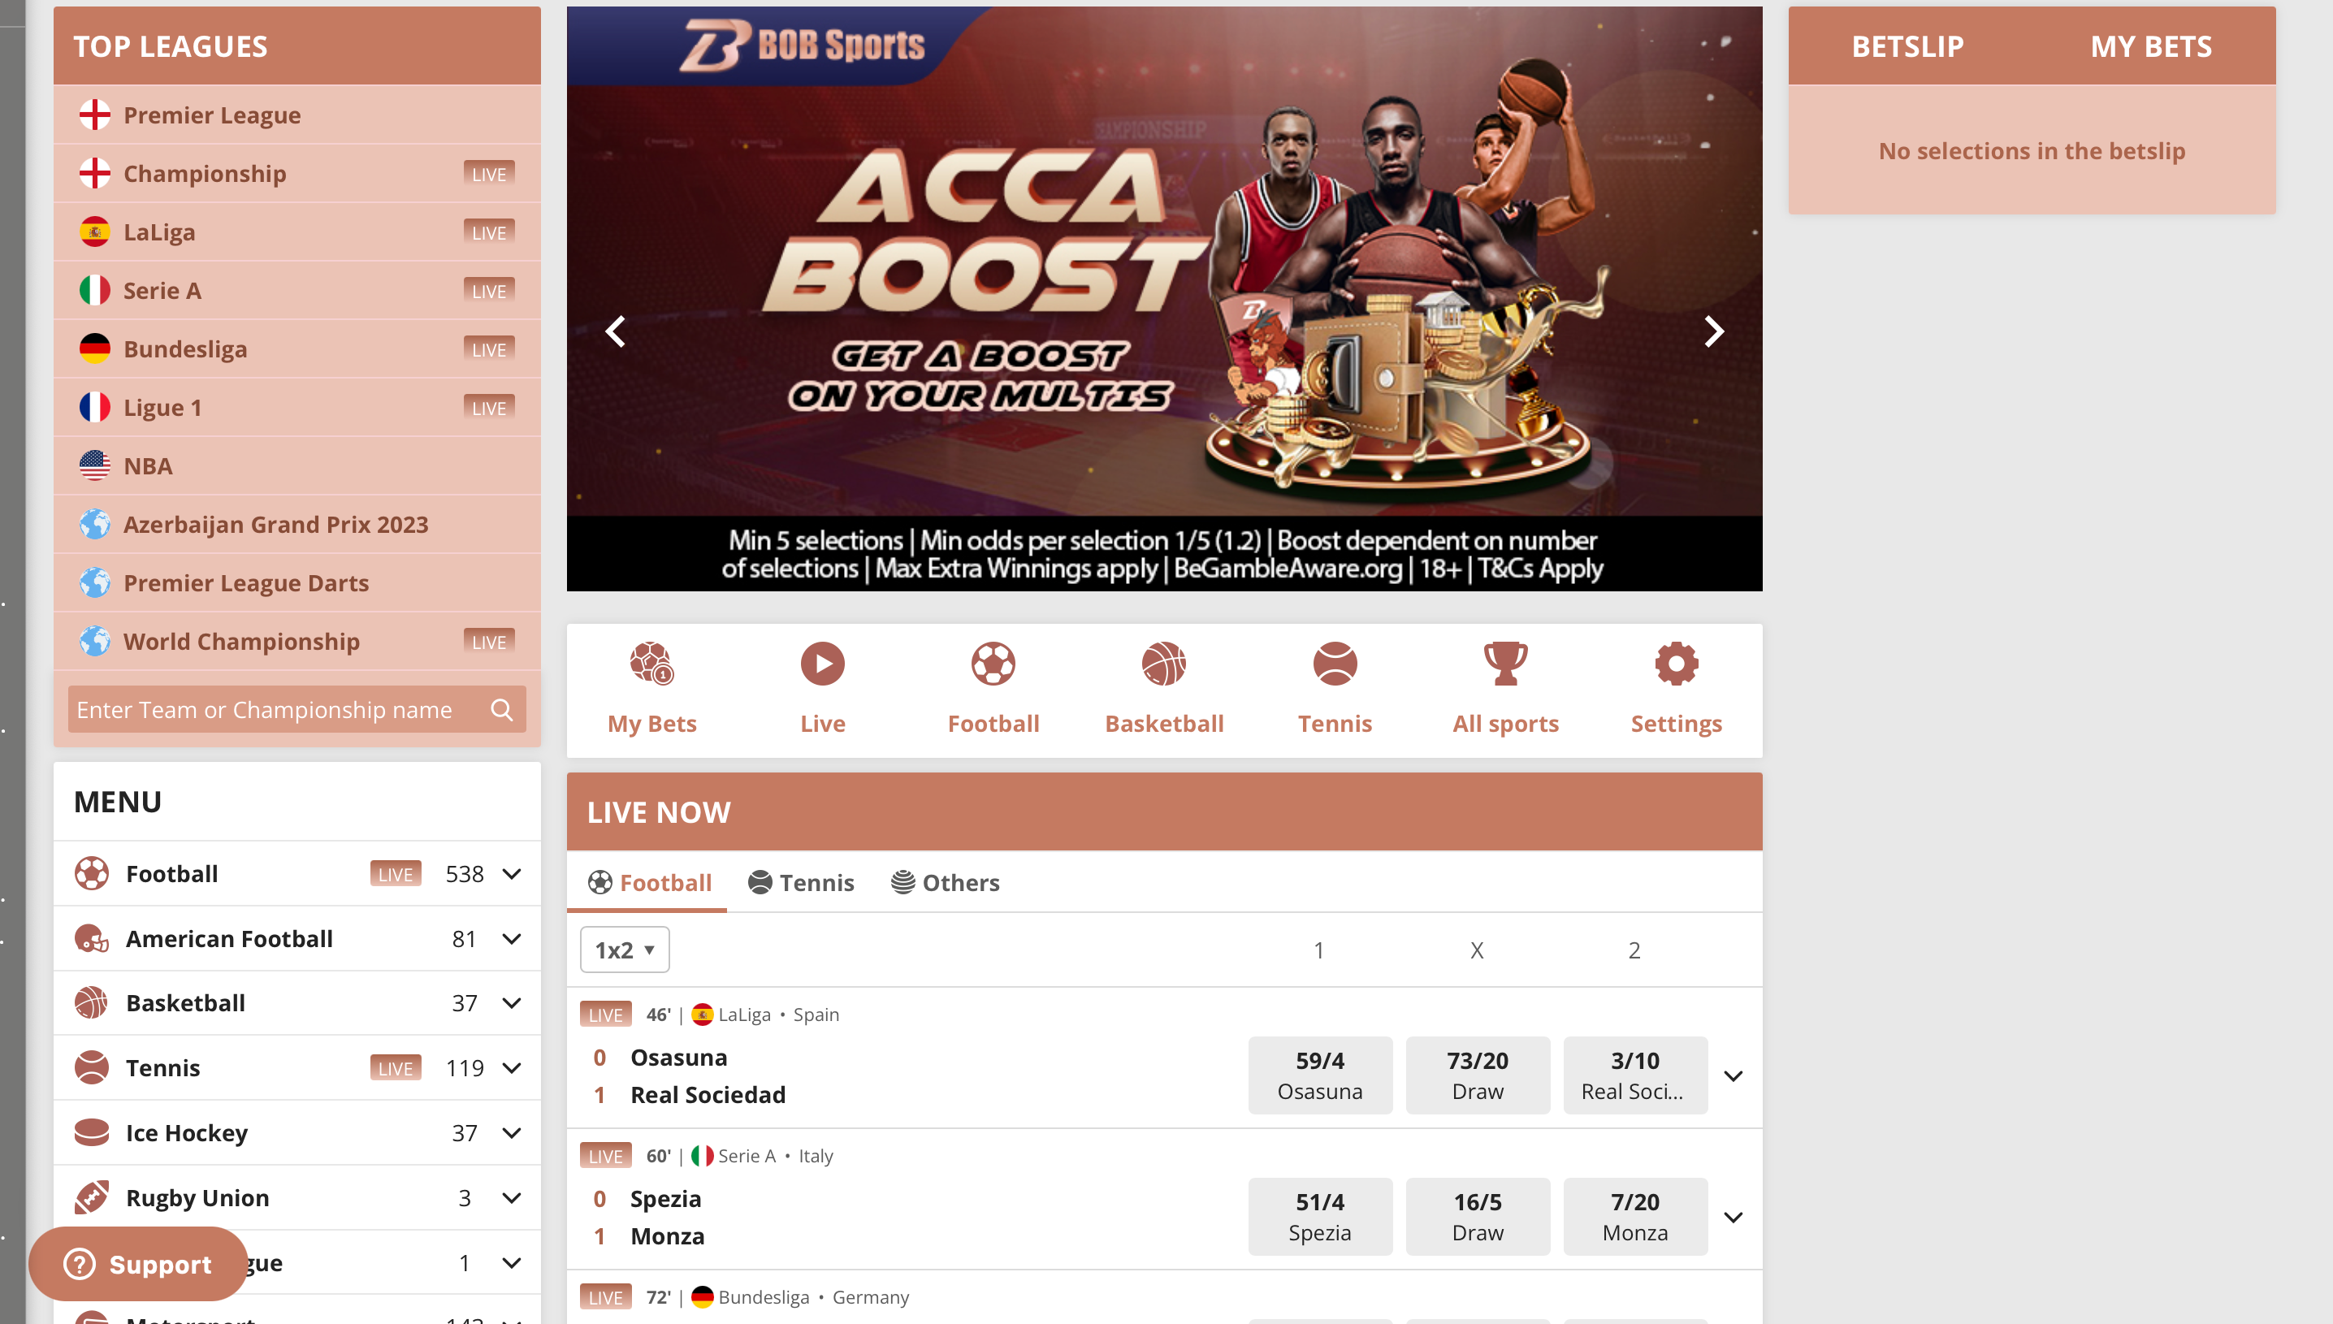
Task: Expand the Football menu section
Action: point(512,873)
